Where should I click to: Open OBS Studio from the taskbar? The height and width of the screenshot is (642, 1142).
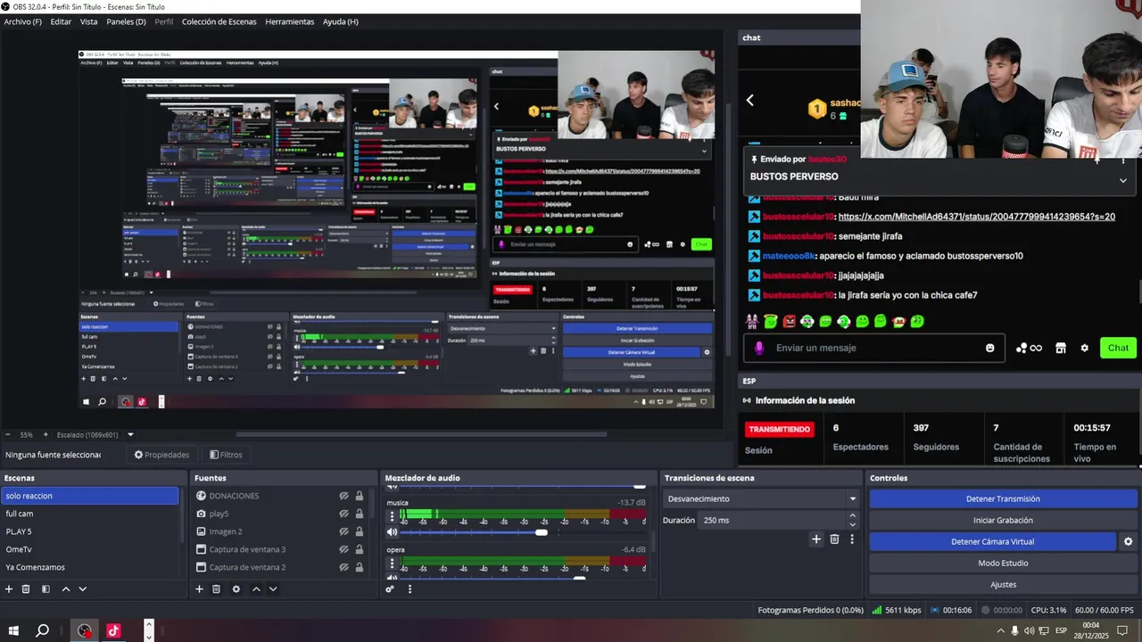(x=85, y=630)
